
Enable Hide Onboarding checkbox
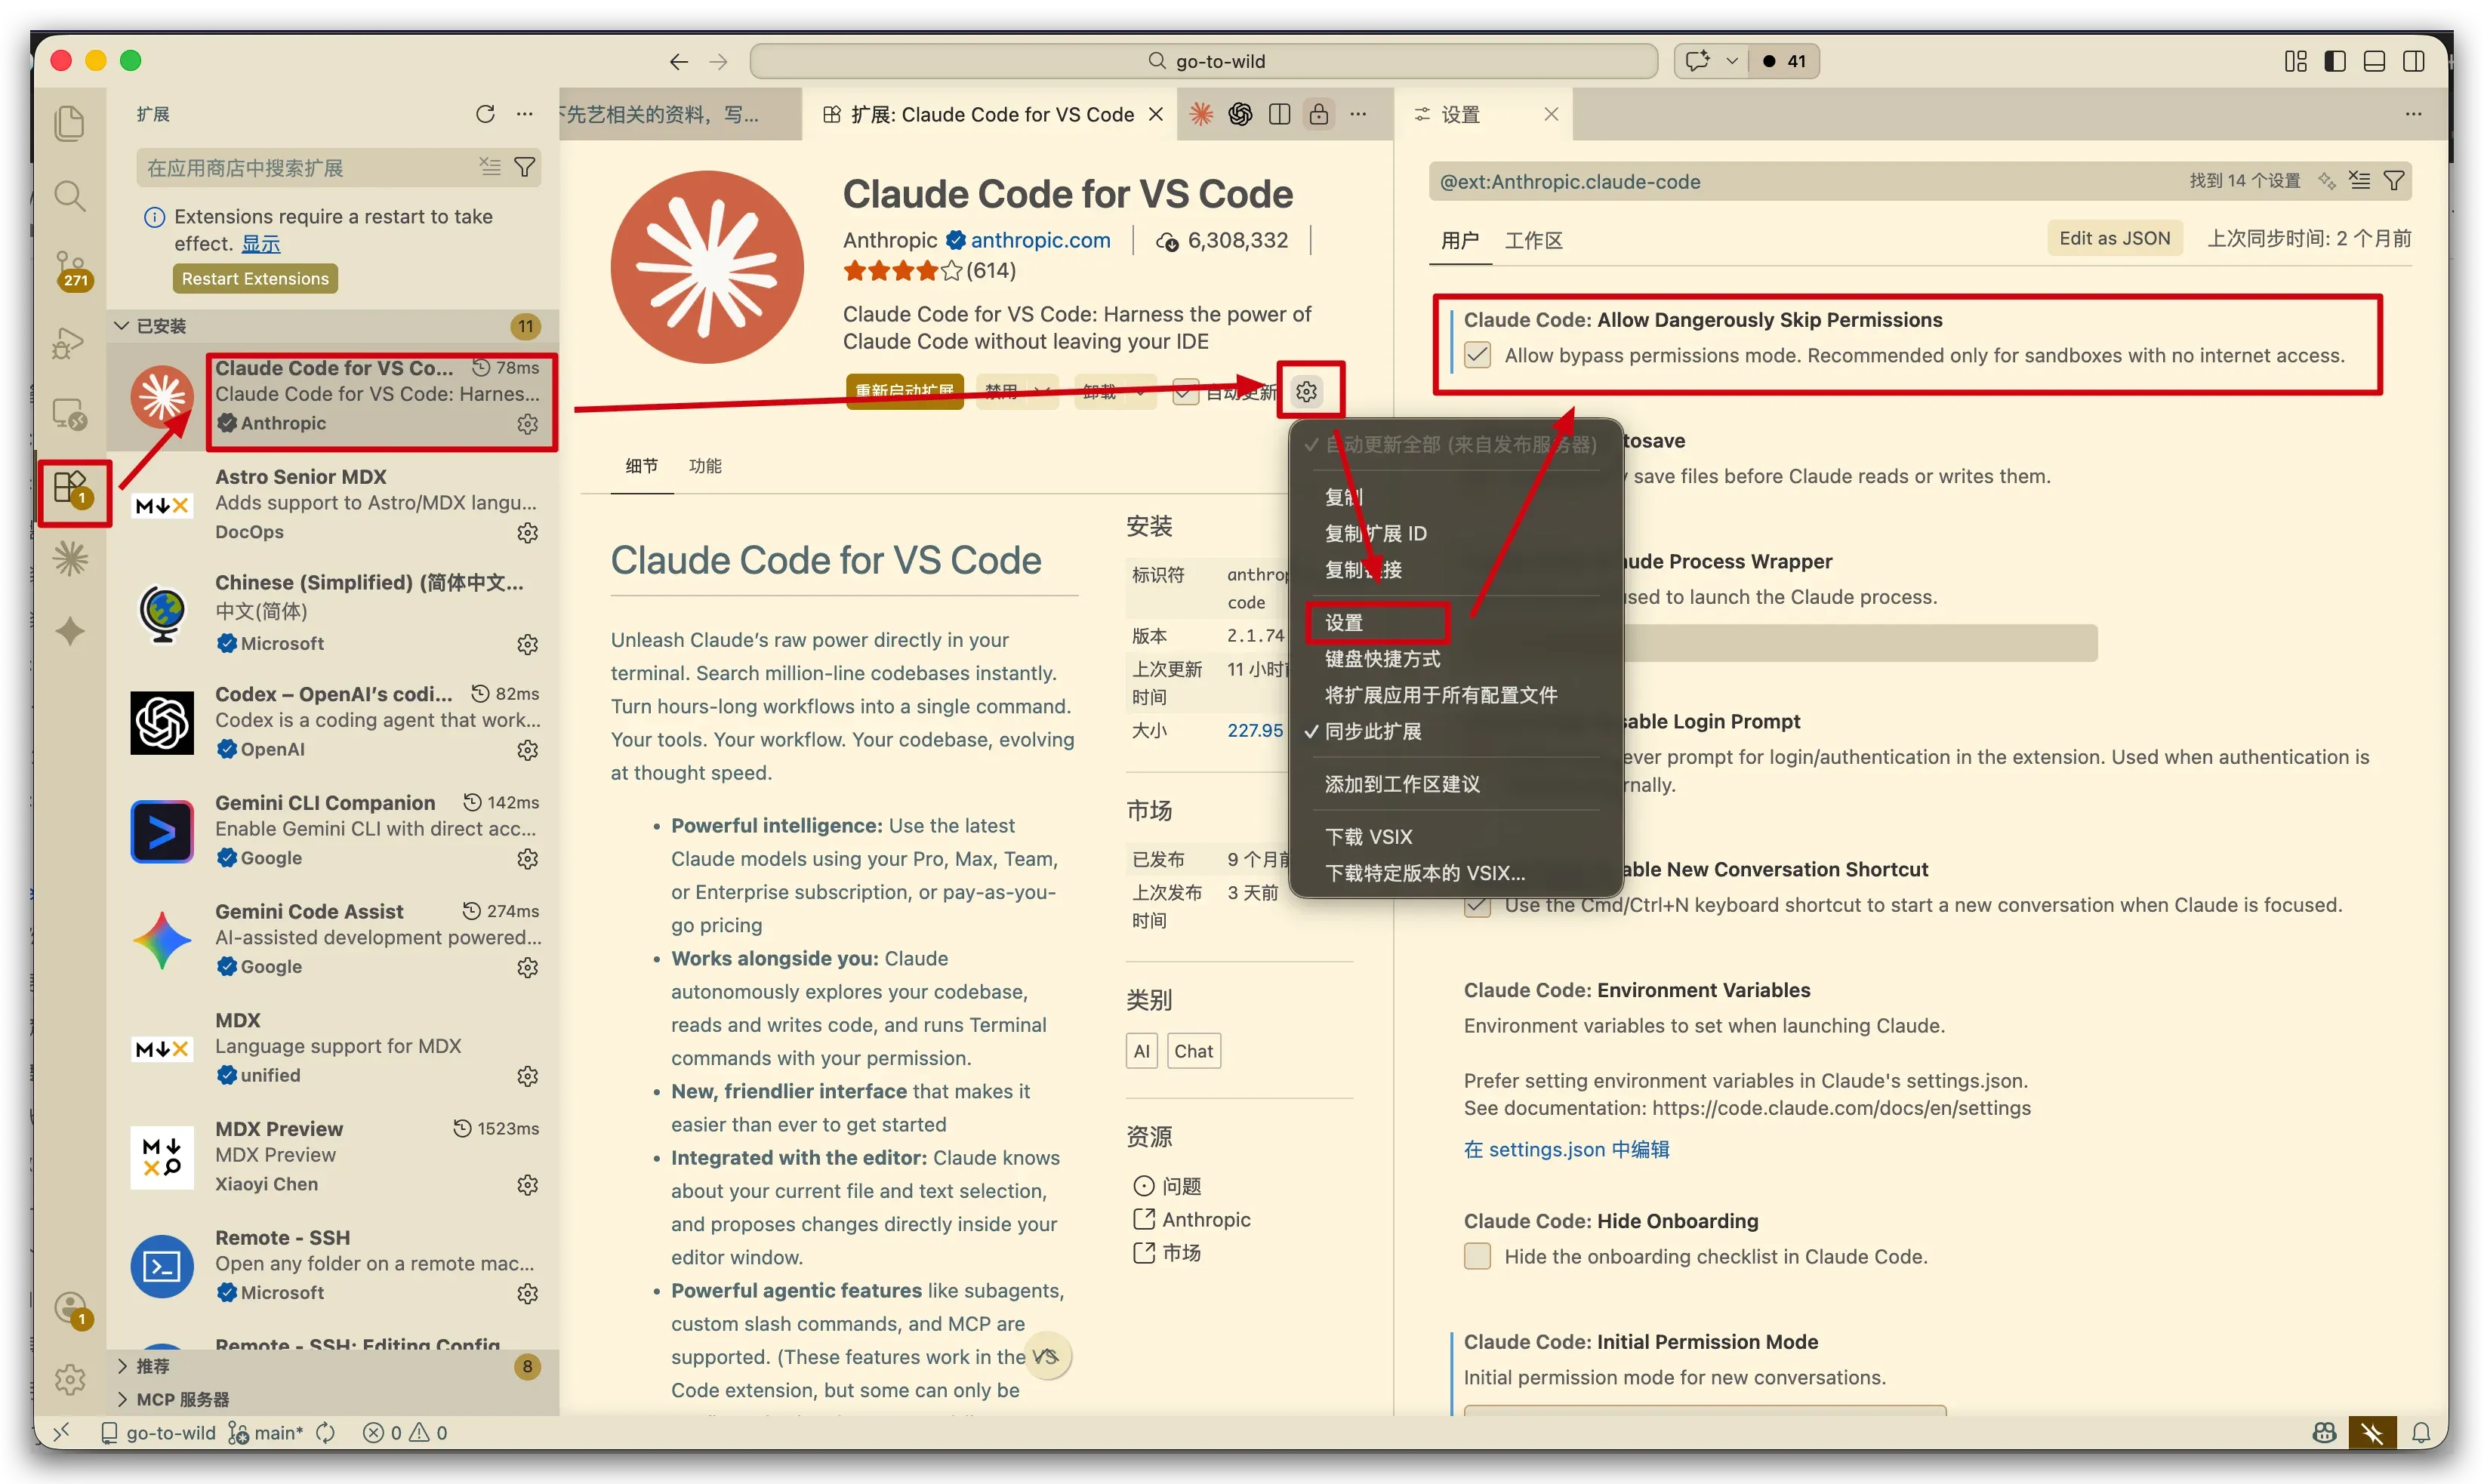[1477, 1256]
